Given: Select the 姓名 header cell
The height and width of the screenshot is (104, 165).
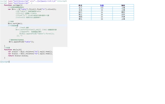Looking at the screenshot, I should [80, 6].
